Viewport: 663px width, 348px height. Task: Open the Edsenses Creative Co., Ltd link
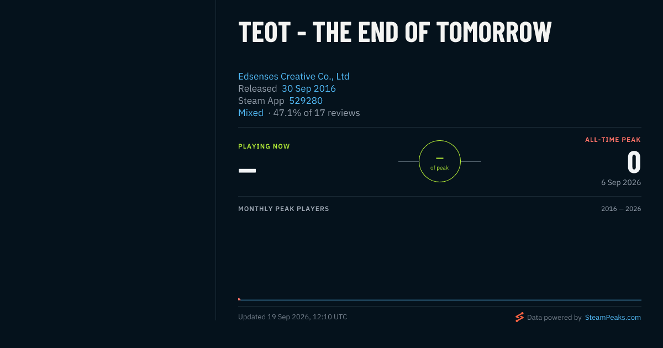pyautogui.click(x=293, y=76)
